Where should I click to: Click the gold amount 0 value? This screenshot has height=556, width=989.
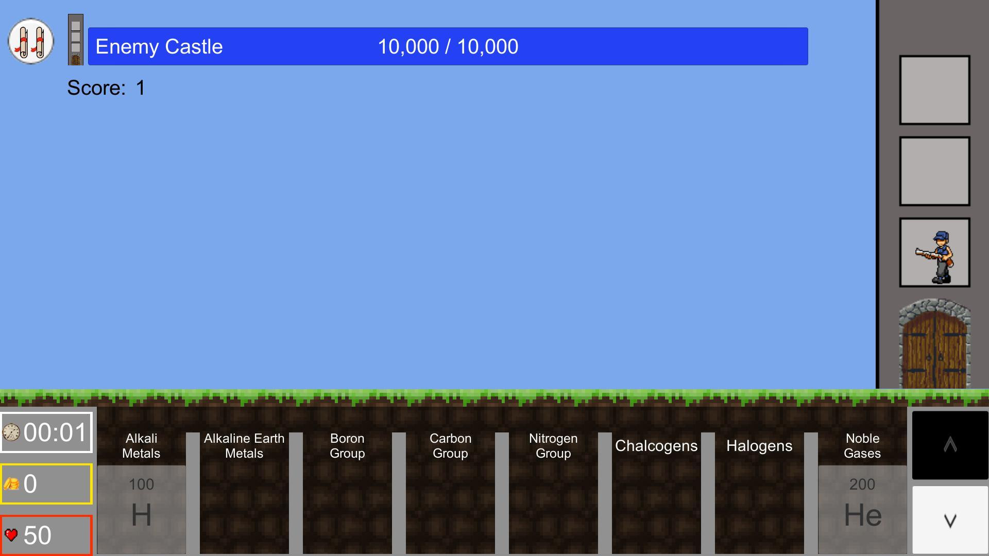30,484
